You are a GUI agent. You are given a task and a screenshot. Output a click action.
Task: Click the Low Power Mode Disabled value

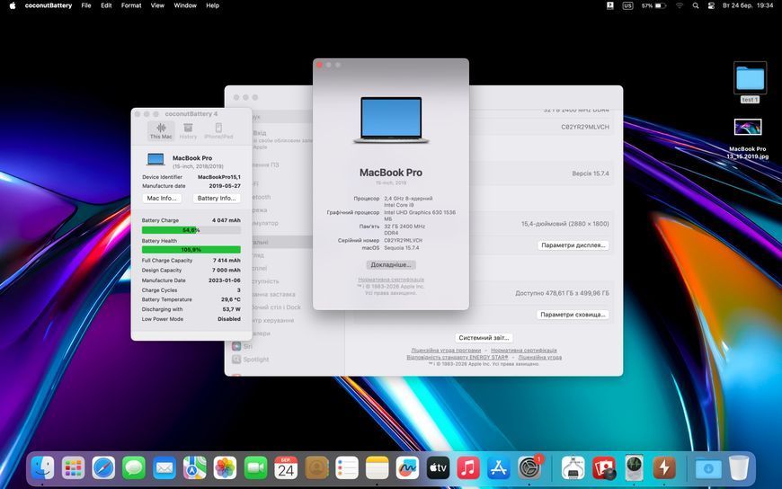[x=229, y=319]
